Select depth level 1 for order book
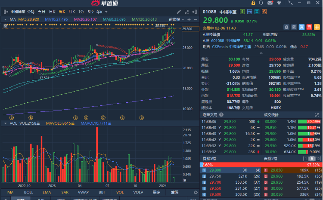The image size is (323, 200). tap(306, 159)
